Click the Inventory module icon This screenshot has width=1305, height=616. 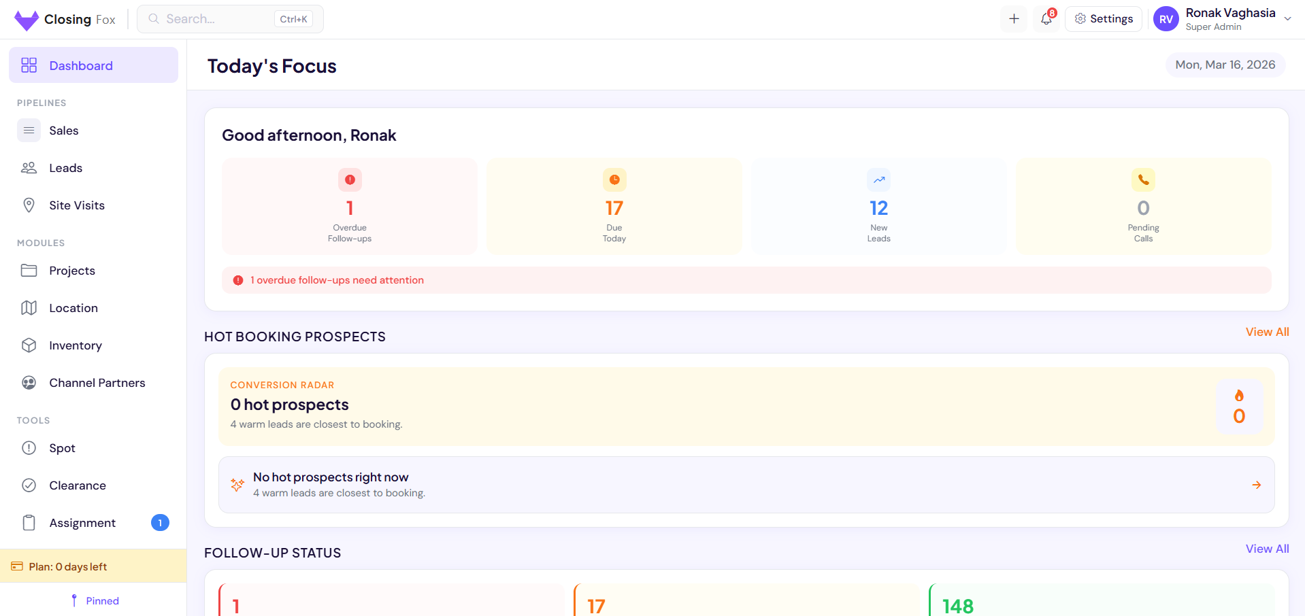click(29, 345)
